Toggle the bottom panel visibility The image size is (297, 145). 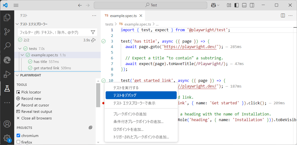click(244, 5)
